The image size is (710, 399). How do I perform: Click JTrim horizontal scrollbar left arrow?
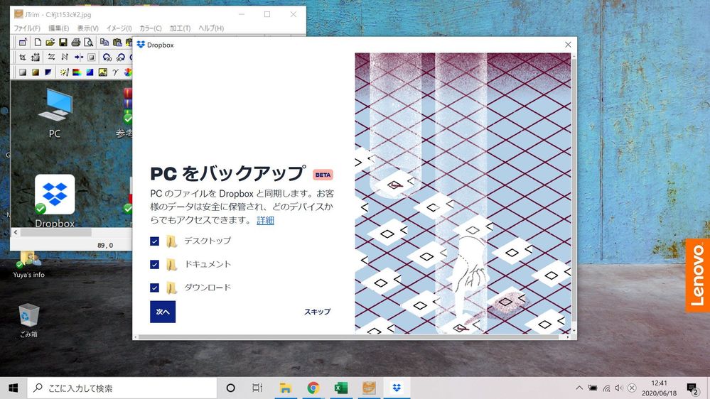point(16,232)
